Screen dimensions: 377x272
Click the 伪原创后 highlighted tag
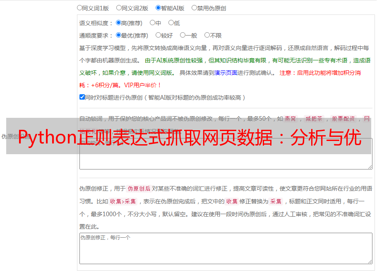click(139, 188)
